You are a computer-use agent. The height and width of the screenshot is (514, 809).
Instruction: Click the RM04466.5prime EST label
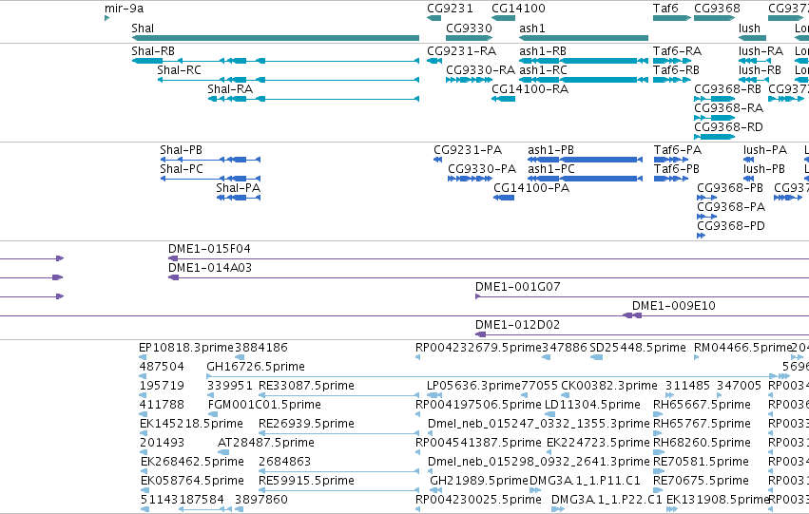pos(742,348)
